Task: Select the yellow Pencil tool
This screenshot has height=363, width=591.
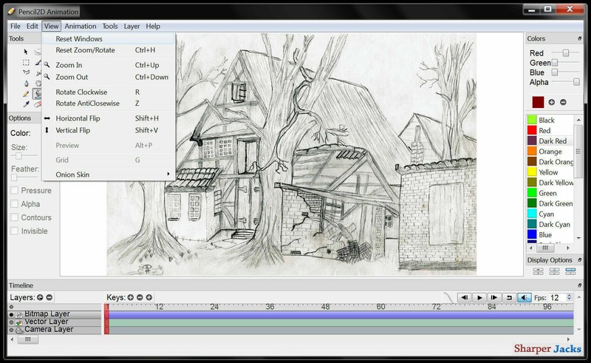Action: coord(26,94)
